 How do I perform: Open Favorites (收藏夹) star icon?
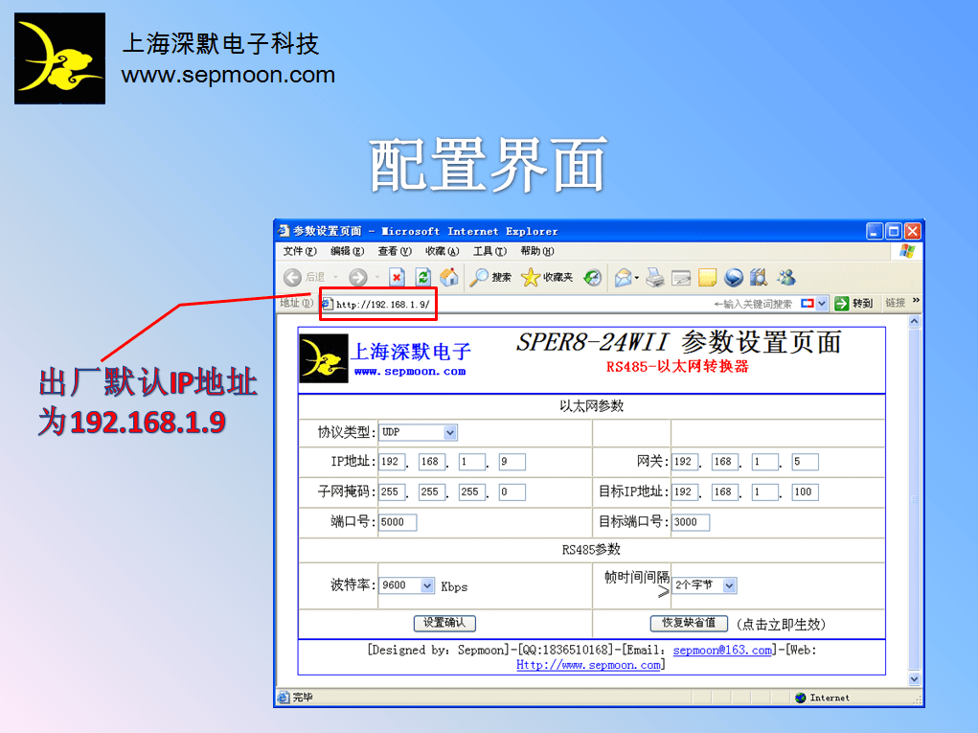(x=546, y=278)
